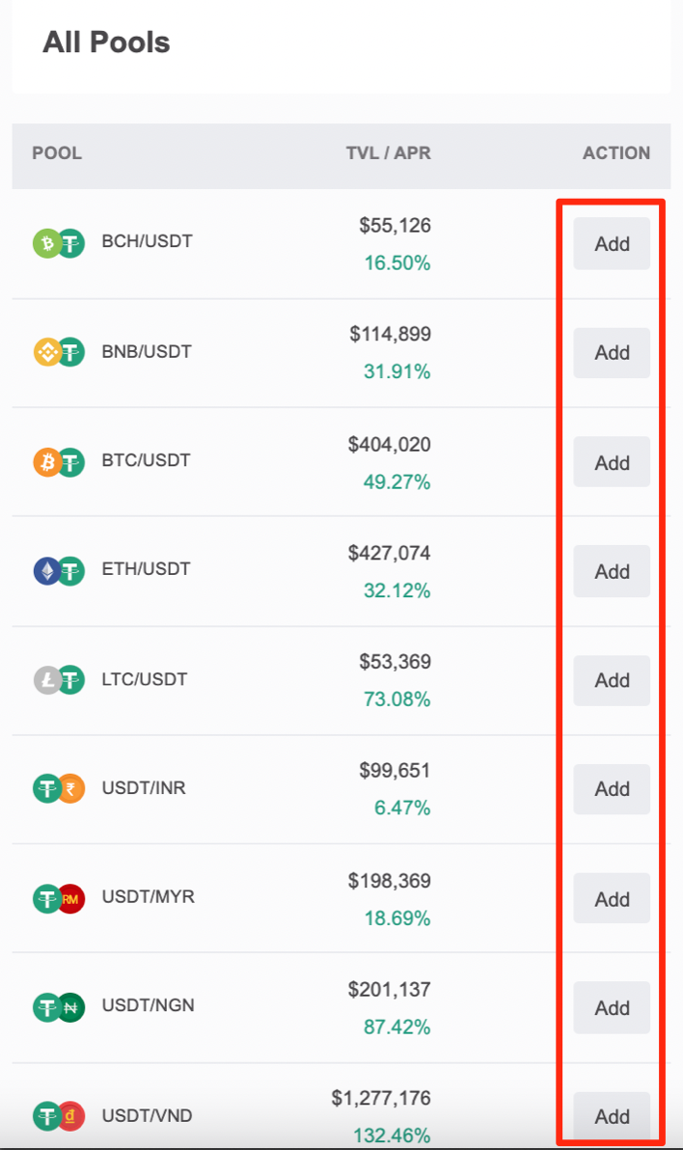Click the USDT/INR rupee pair icon
This screenshot has width=683, height=1150.
point(59,788)
